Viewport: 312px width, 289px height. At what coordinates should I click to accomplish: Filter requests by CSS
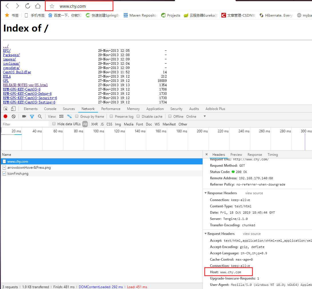[x=109, y=124]
